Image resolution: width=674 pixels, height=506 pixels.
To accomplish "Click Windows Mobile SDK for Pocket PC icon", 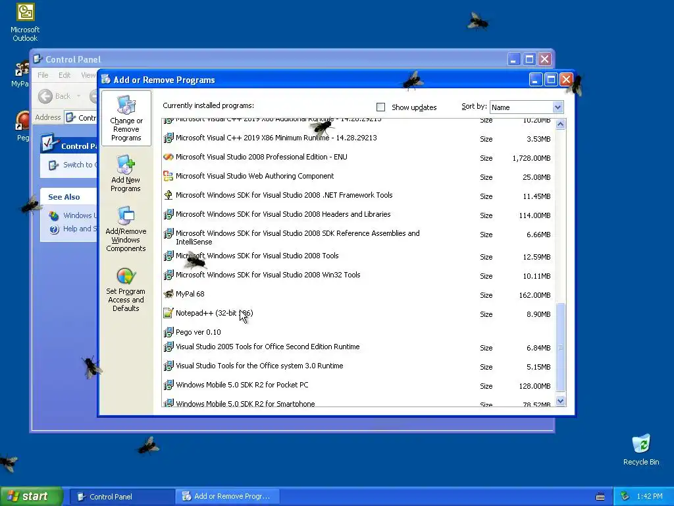I will click(x=168, y=385).
